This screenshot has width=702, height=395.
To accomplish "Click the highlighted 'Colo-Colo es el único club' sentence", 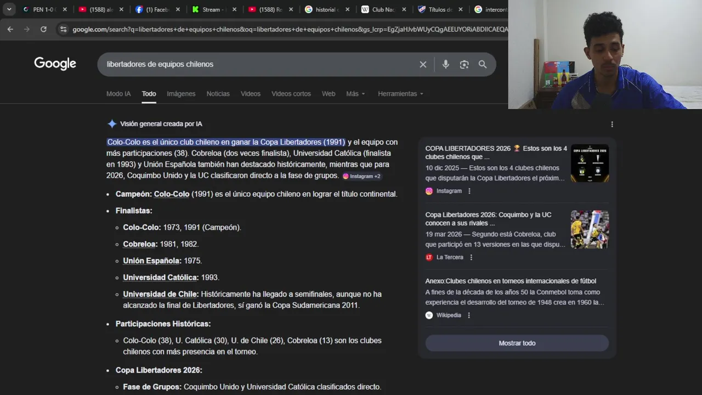I will 226,142.
